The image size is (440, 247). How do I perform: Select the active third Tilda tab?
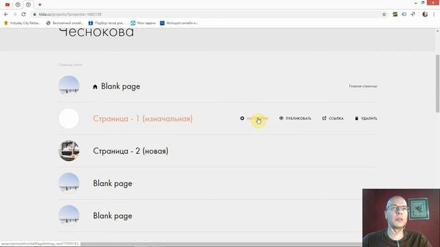tap(28, 5)
